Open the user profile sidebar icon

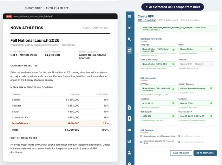tap(129, 153)
